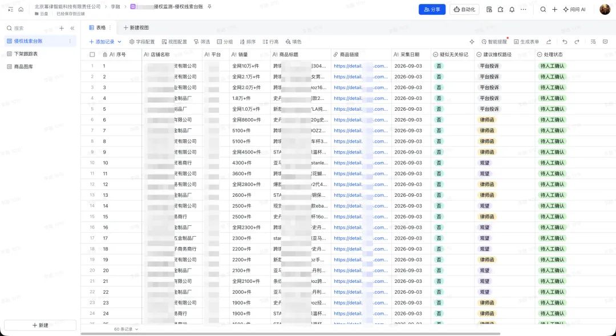Open the 下架跟踪表 table
The height and width of the screenshot is (336, 616).
tap(40, 54)
